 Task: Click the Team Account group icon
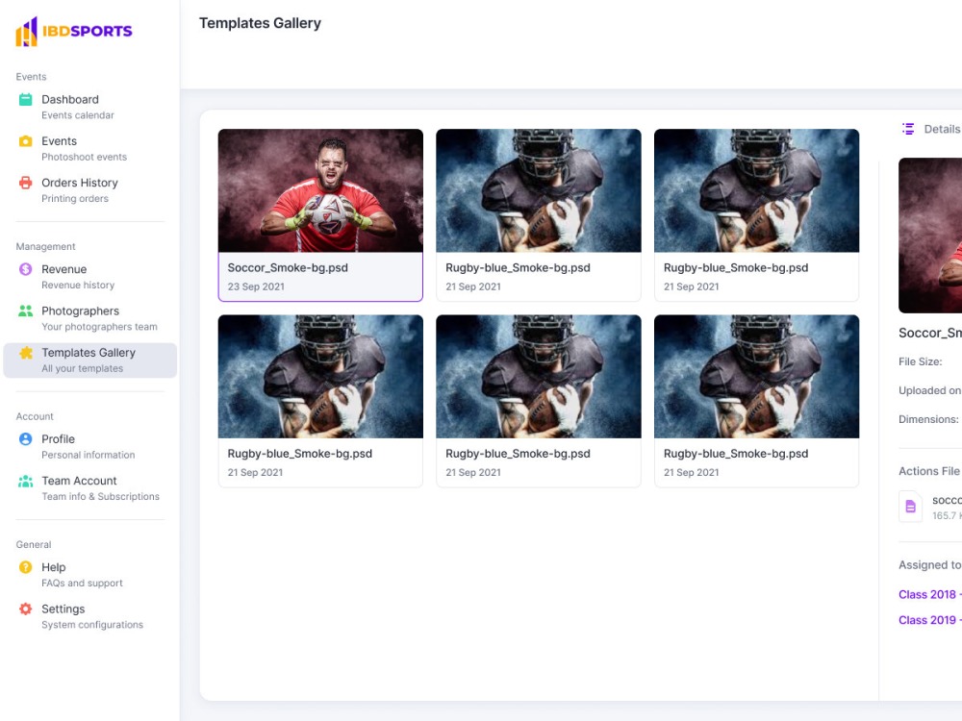coord(25,482)
